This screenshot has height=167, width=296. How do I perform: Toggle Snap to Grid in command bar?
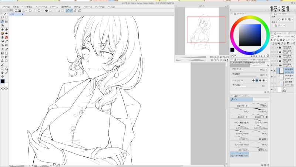[x=75, y=11]
